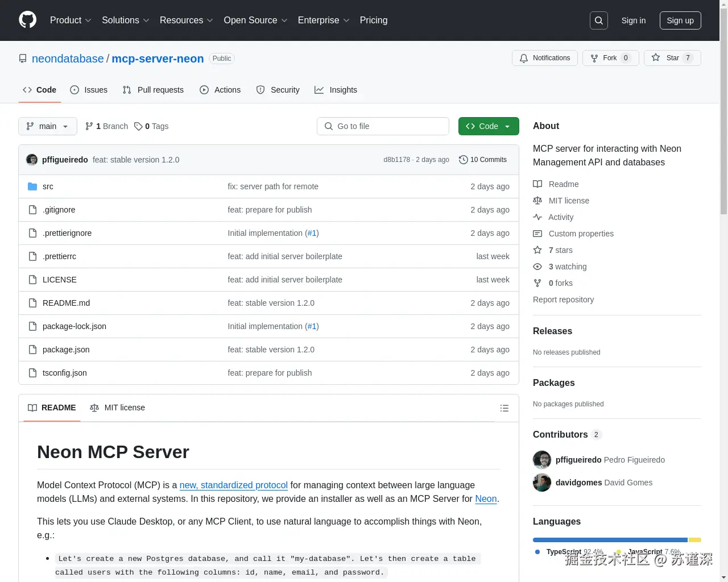Open the Pricing page
The height and width of the screenshot is (582, 728).
click(374, 20)
